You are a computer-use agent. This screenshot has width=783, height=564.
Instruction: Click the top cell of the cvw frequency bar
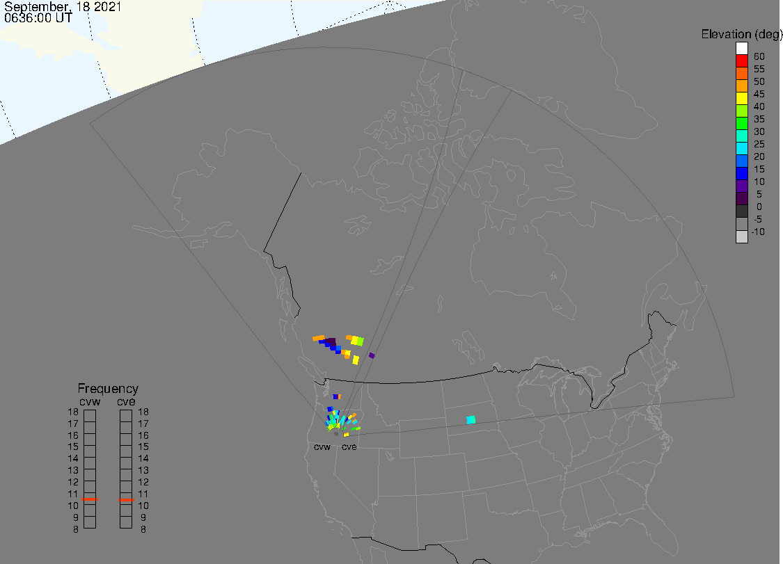[x=90, y=416]
